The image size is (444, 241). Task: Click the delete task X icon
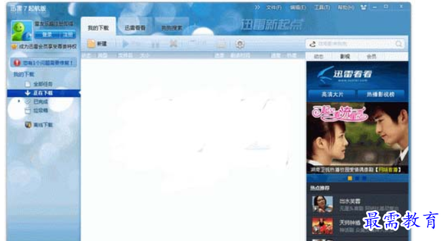[174, 44]
